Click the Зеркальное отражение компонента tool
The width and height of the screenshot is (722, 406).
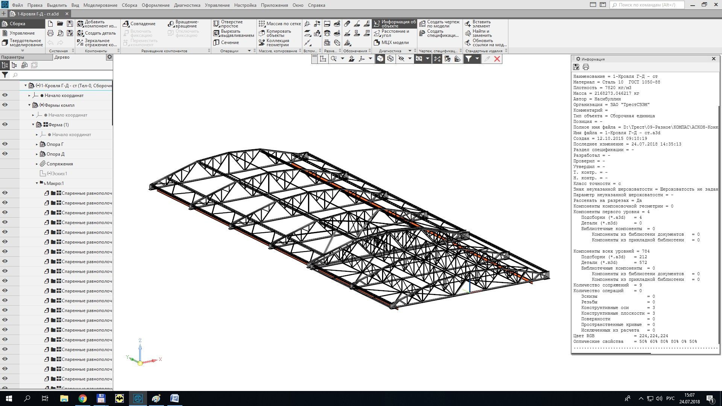[80, 42]
